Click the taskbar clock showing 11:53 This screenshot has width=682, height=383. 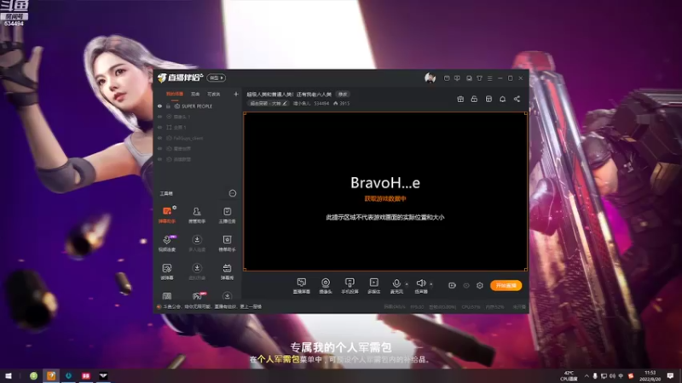pos(650,375)
